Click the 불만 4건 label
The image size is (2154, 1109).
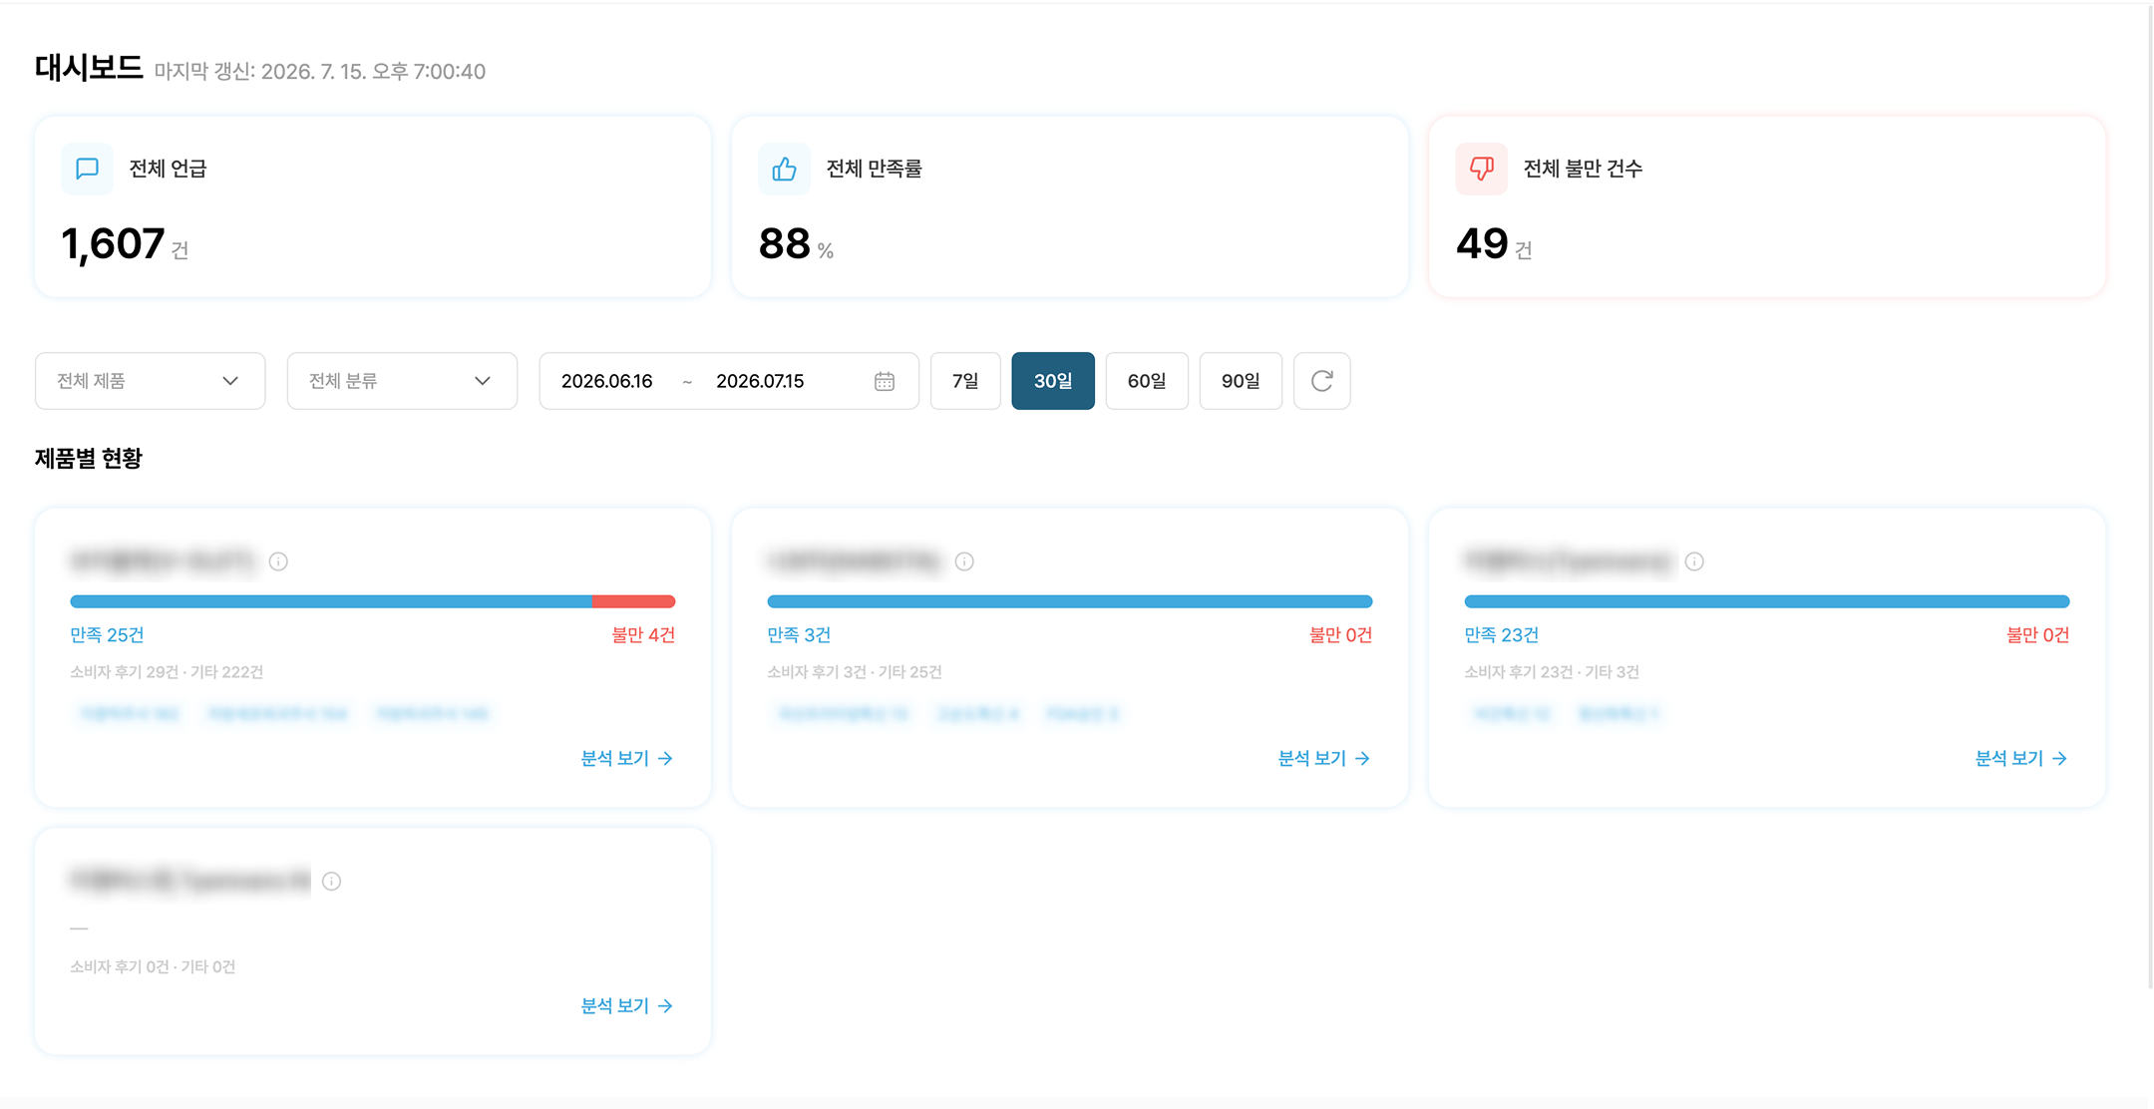[x=643, y=635]
